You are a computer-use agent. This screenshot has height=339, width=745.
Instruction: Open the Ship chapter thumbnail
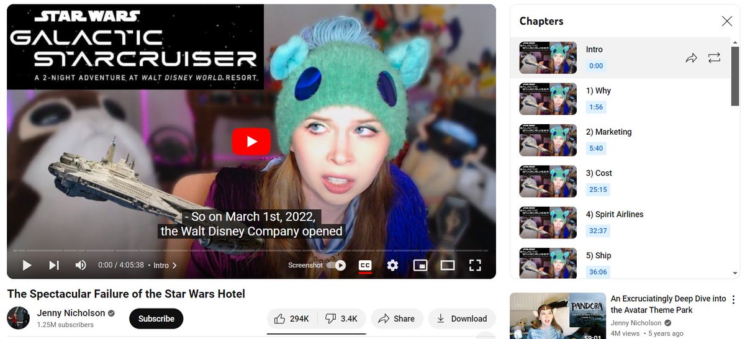pyautogui.click(x=548, y=263)
